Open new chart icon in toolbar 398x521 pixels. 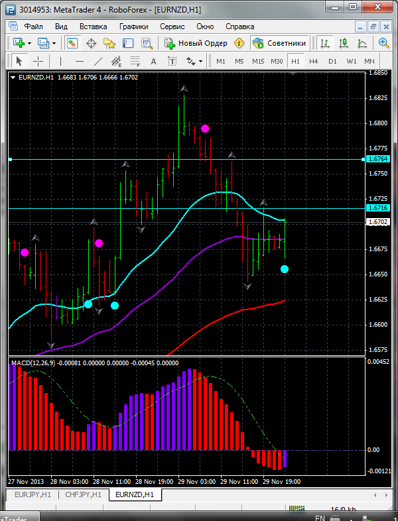pyautogui.click(x=19, y=43)
